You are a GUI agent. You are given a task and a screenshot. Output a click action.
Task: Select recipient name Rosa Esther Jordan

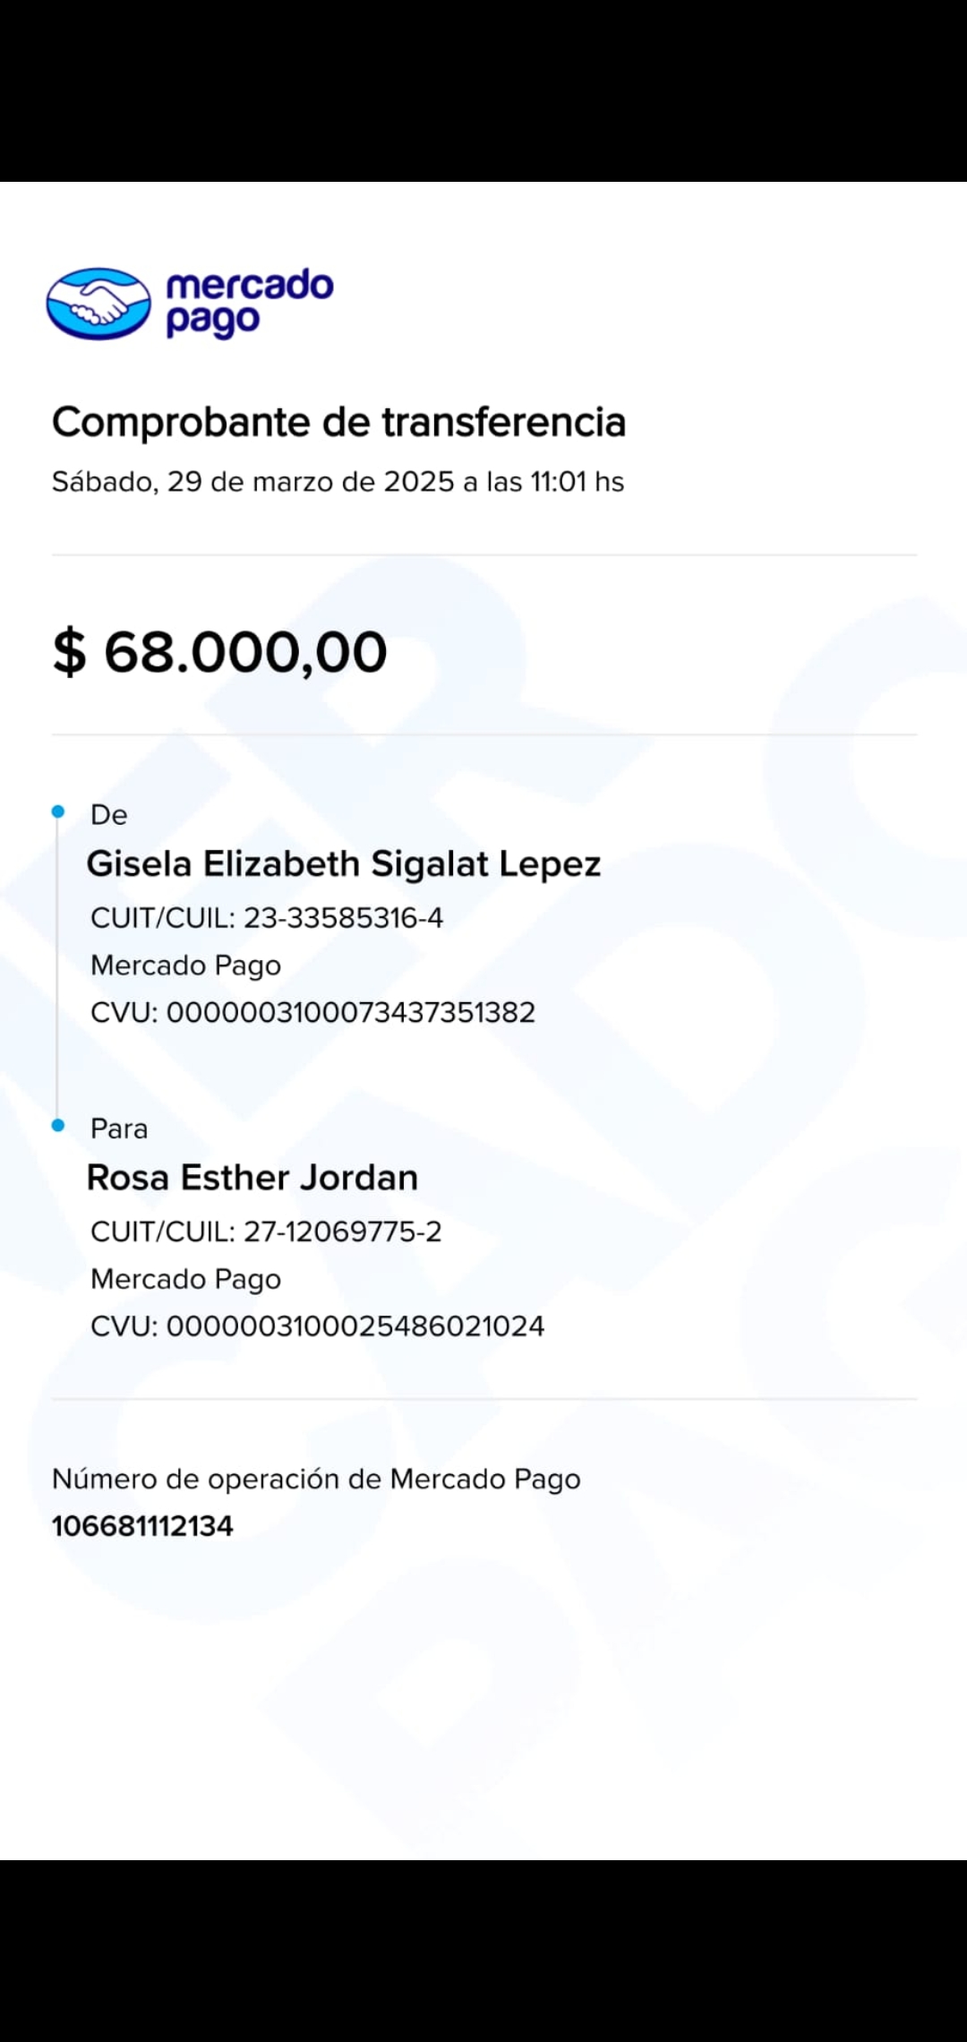pos(252,1178)
